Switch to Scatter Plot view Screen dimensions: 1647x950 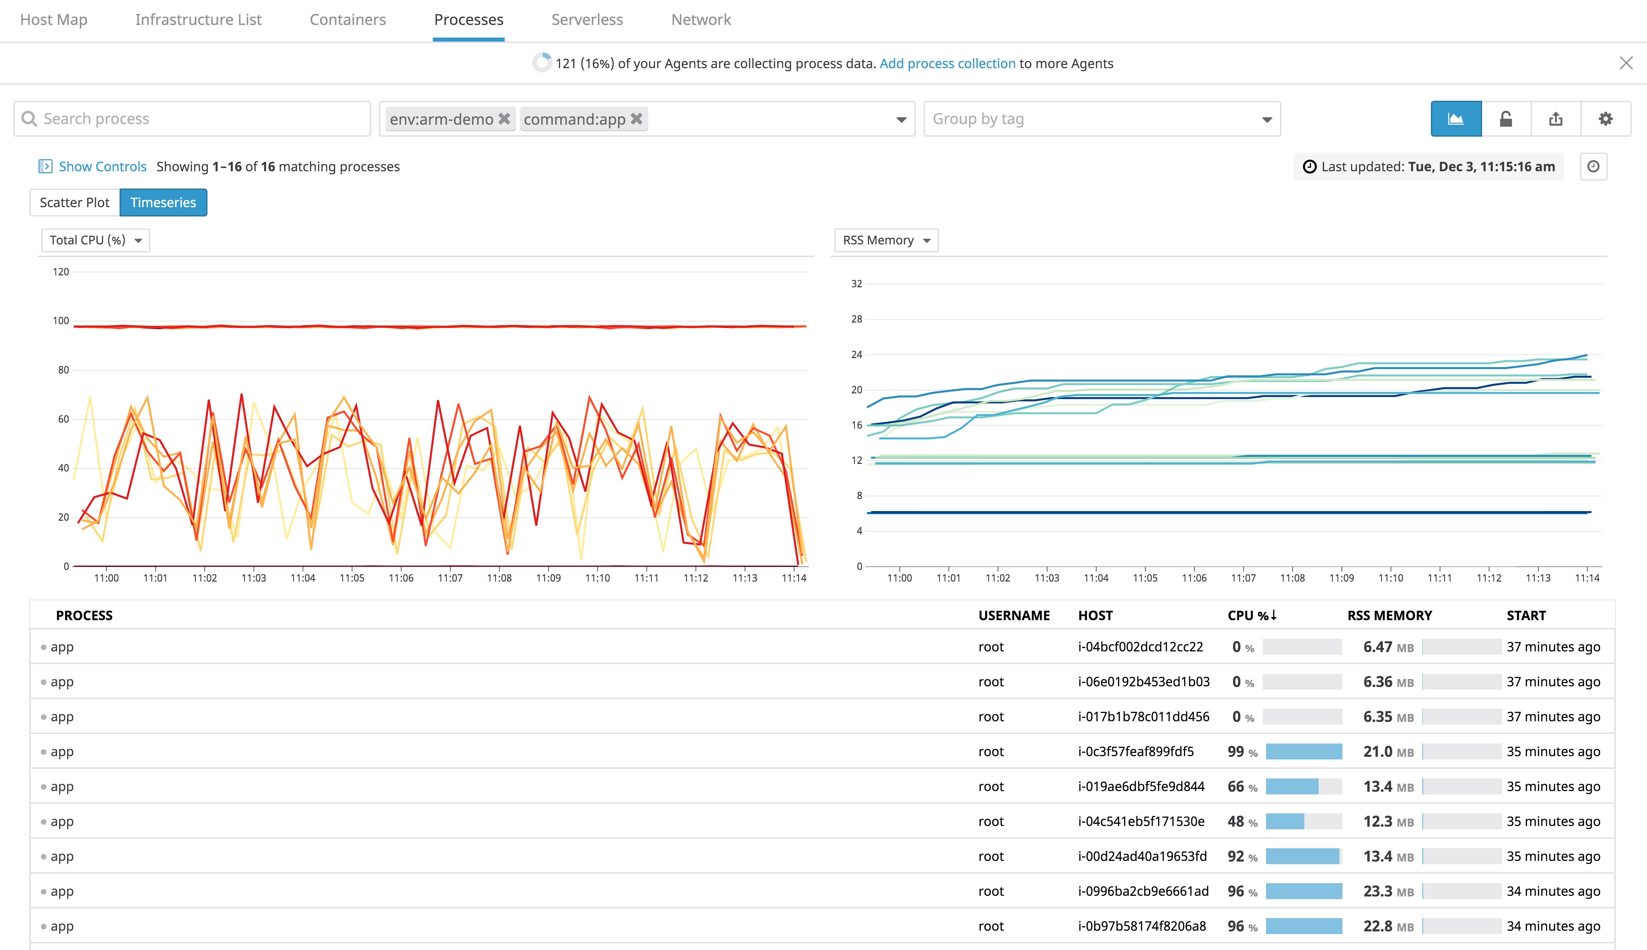[x=74, y=202]
